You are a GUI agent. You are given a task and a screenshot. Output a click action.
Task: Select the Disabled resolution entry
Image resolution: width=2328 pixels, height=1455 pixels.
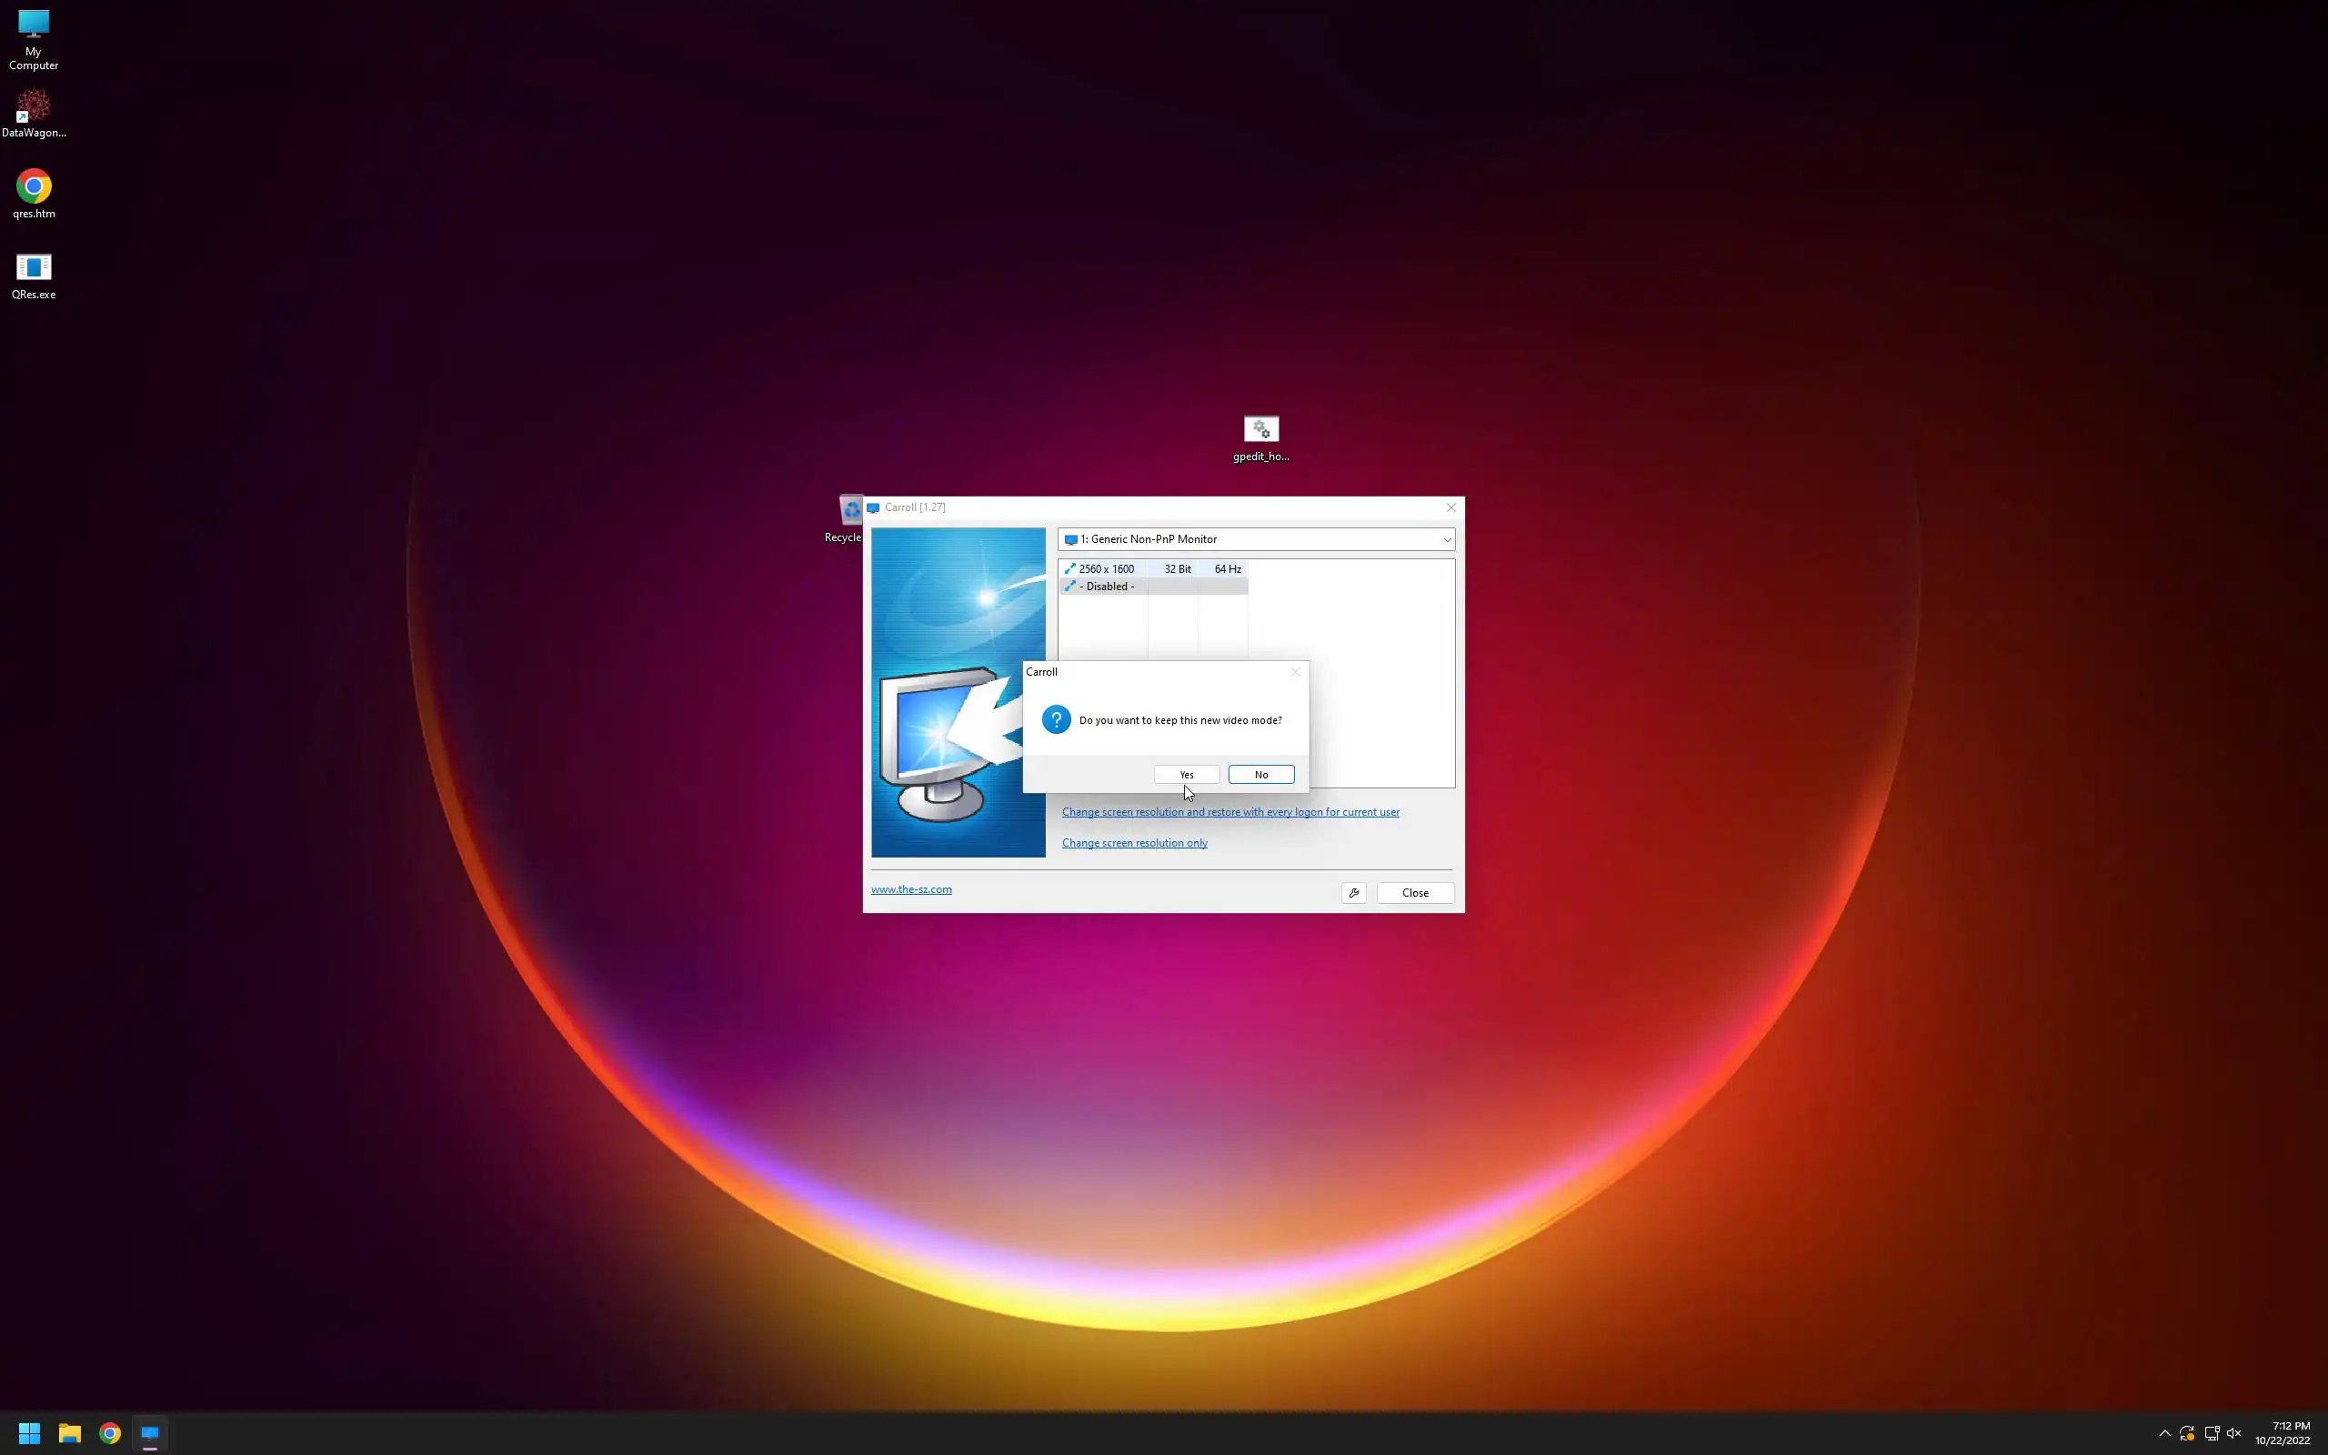click(1107, 586)
